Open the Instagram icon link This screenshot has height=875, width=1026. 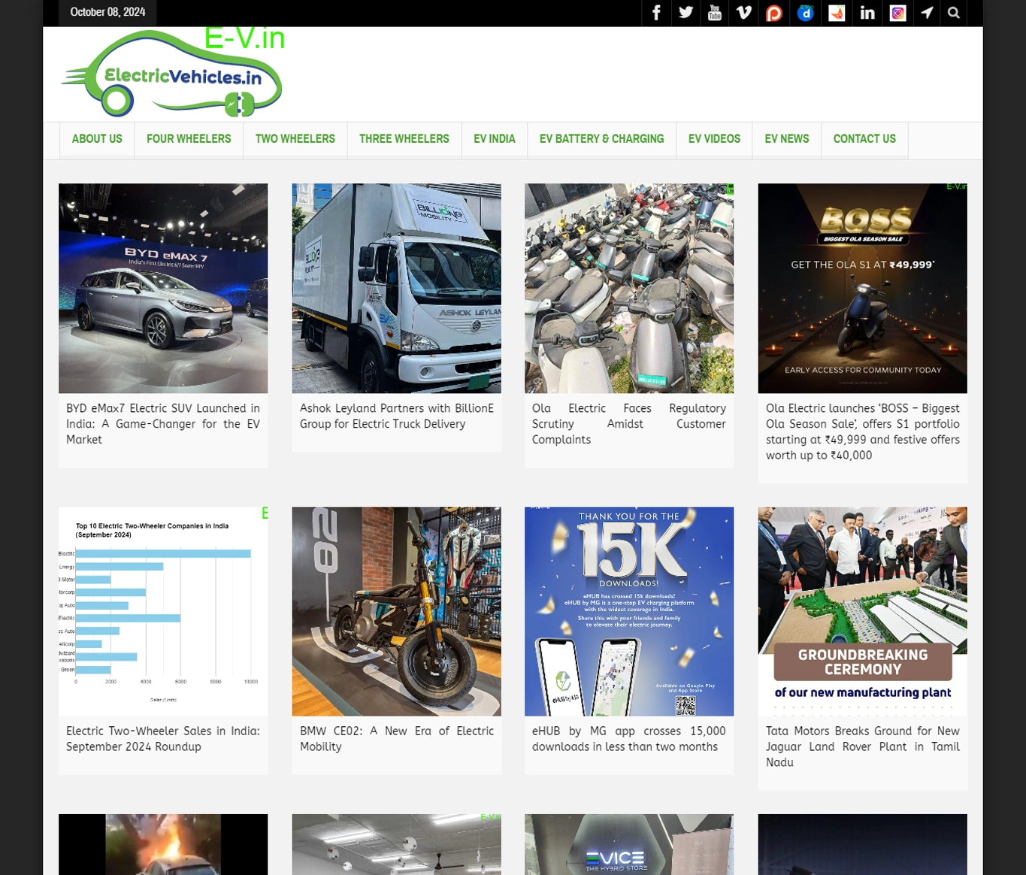[x=897, y=13]
